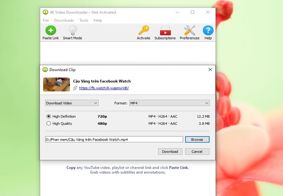Click the 3.8 MB file size text

pos(204,123)
